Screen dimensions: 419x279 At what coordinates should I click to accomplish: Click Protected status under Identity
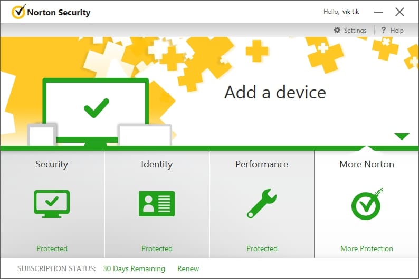[157, 248]
